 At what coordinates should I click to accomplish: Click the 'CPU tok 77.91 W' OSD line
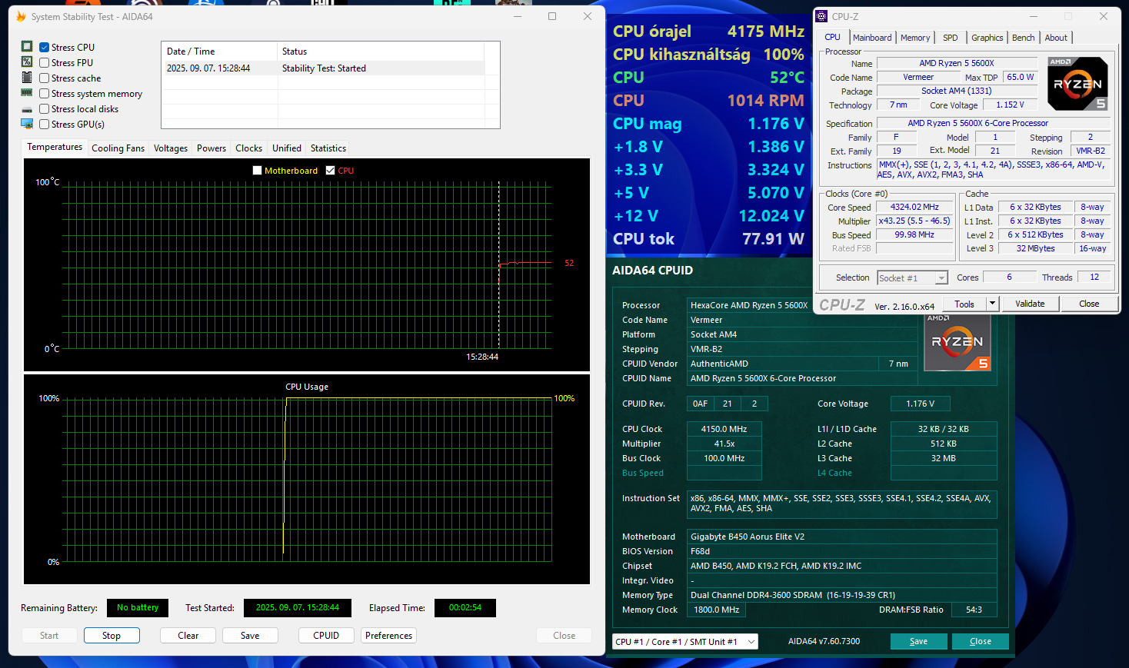pos(708,239)
